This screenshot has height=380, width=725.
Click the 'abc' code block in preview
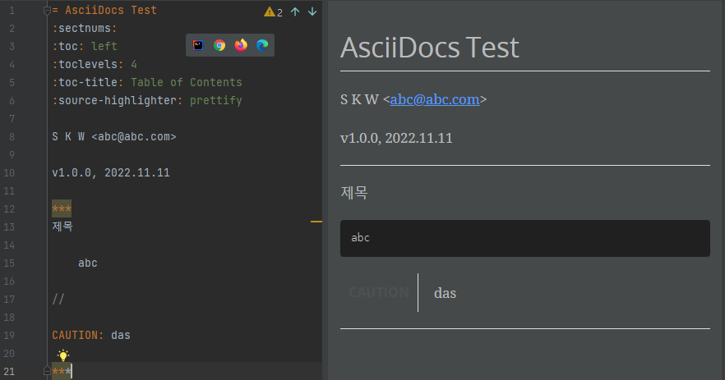click(524, 238)
